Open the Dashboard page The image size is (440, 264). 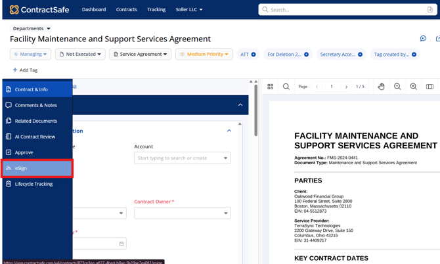pyautogui.click(x=94, y=10)
